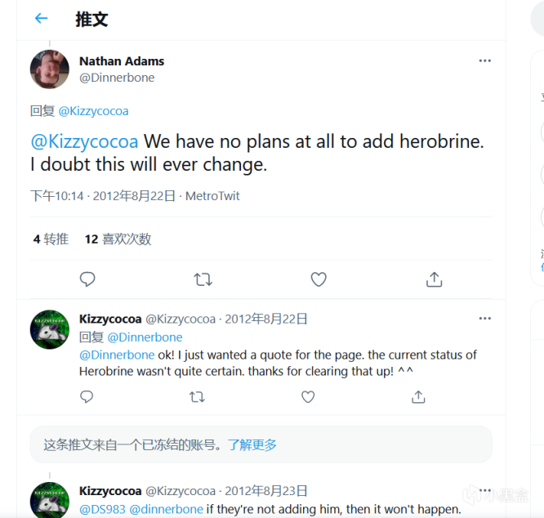The image size is (544, 518).
Task: Open the Nathan Adams profile name link
Action: point(122,61)
